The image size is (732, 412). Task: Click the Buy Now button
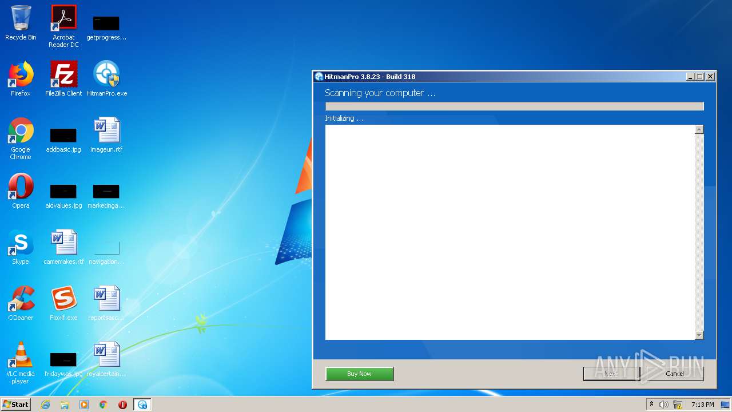(x=359, y=374)
